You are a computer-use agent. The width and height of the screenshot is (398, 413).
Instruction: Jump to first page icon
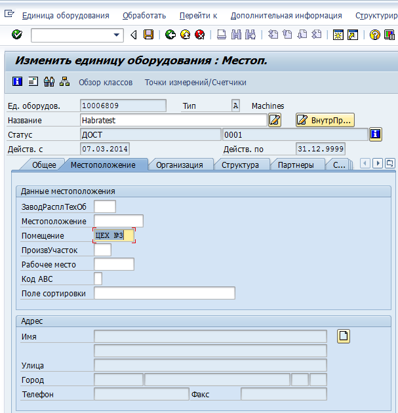pyautogui.click(x=273, y=35)
